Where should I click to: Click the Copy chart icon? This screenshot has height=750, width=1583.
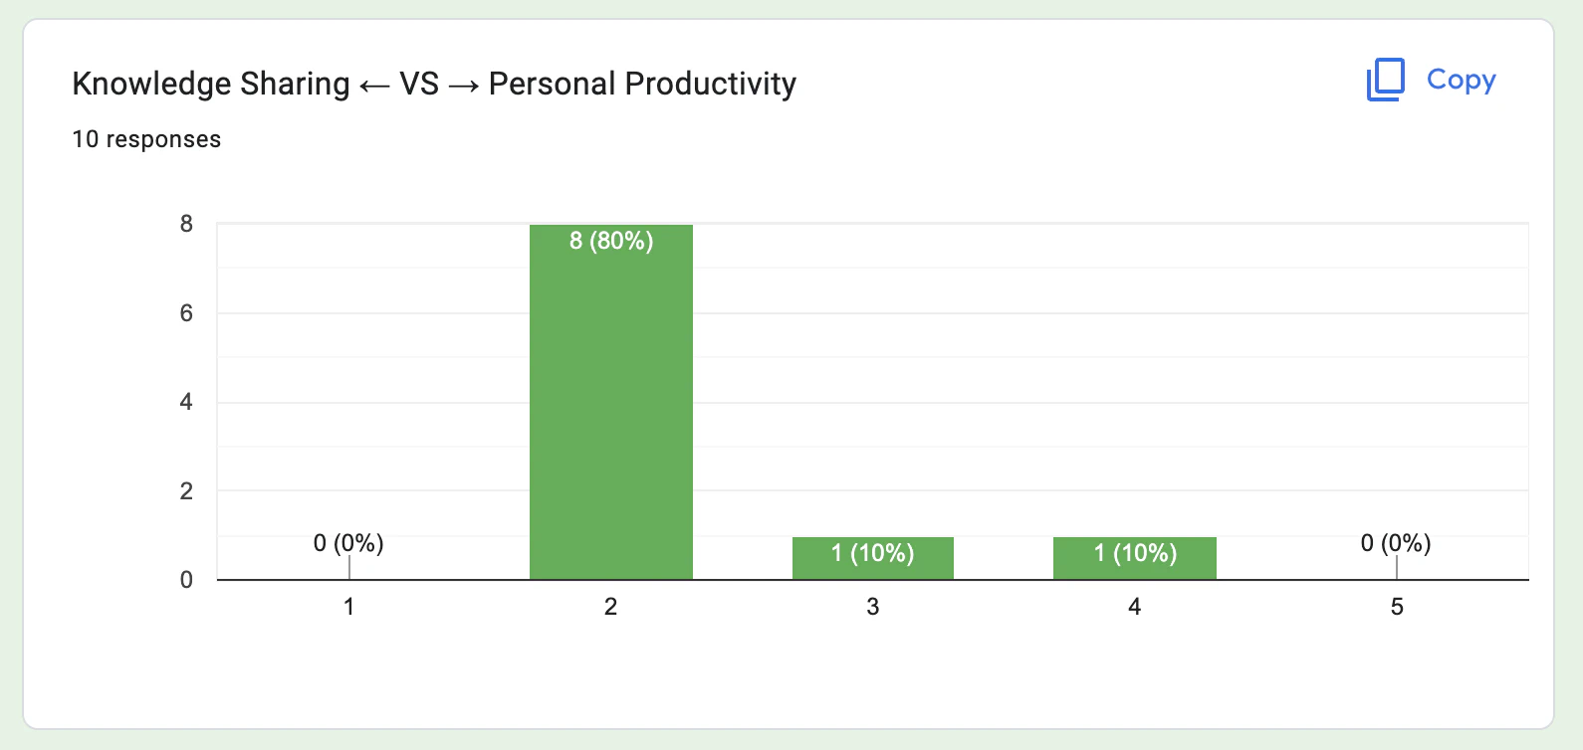[1385, 80]
